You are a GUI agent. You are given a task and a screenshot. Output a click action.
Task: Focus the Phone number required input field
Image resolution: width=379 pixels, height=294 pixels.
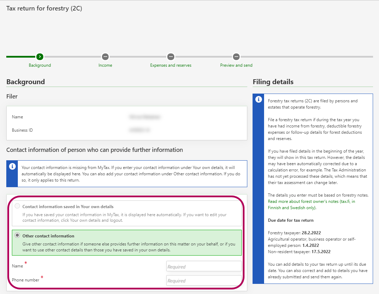[x=204, y=280]
